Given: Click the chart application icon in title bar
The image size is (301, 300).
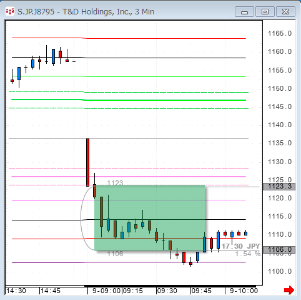Looking at the screenshot, I should pyautogui.click(x=10, y=11).
